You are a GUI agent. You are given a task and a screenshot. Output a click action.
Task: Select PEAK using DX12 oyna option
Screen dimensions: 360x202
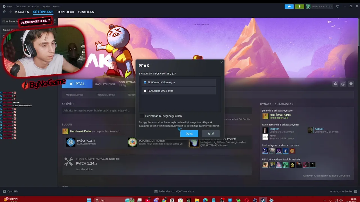[x=179, y=91]
